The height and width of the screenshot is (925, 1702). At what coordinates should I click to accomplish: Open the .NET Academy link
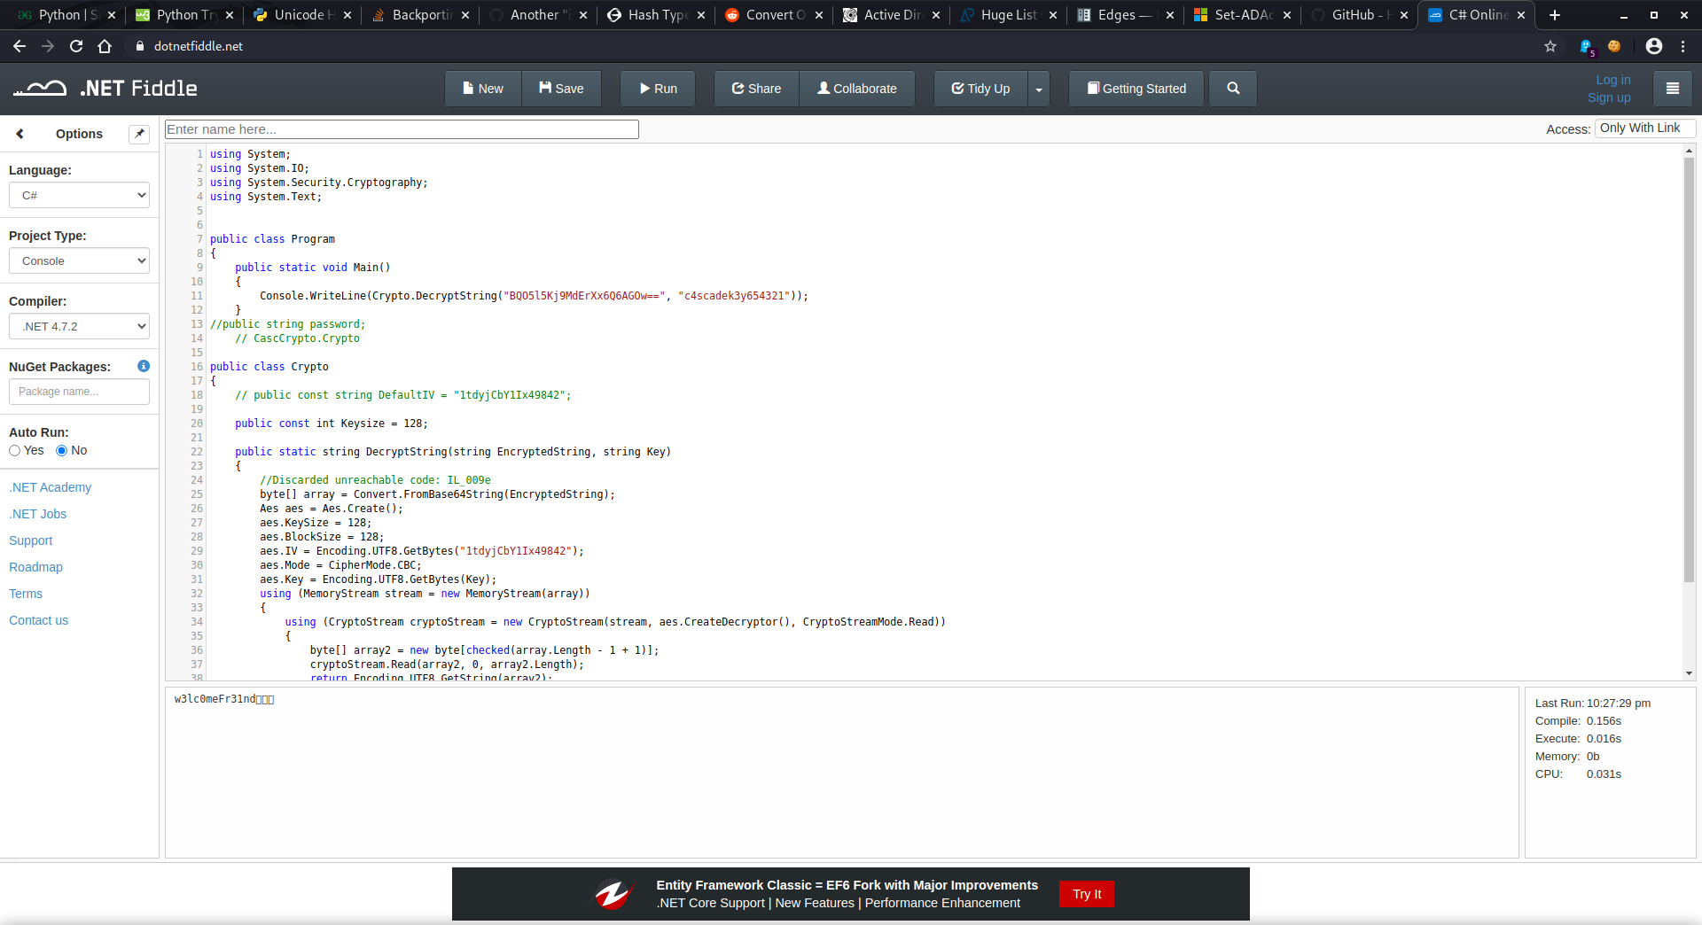click(51, 487)
